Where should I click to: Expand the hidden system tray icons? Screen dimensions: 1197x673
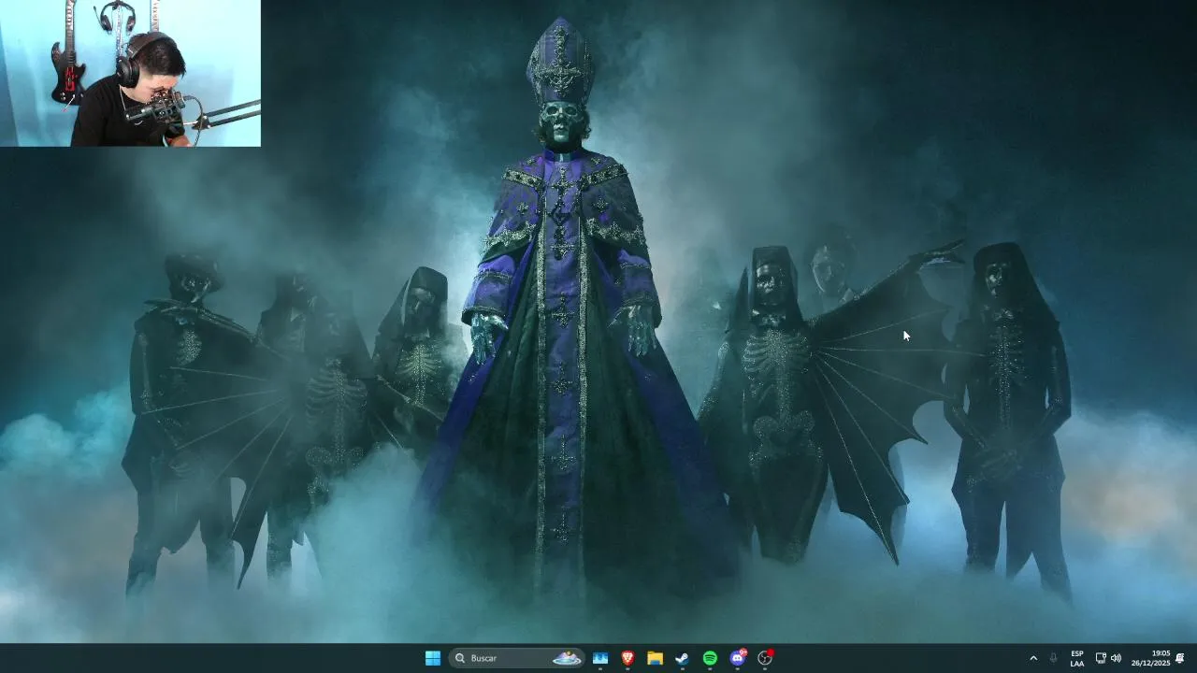(x=1033, y=658)
